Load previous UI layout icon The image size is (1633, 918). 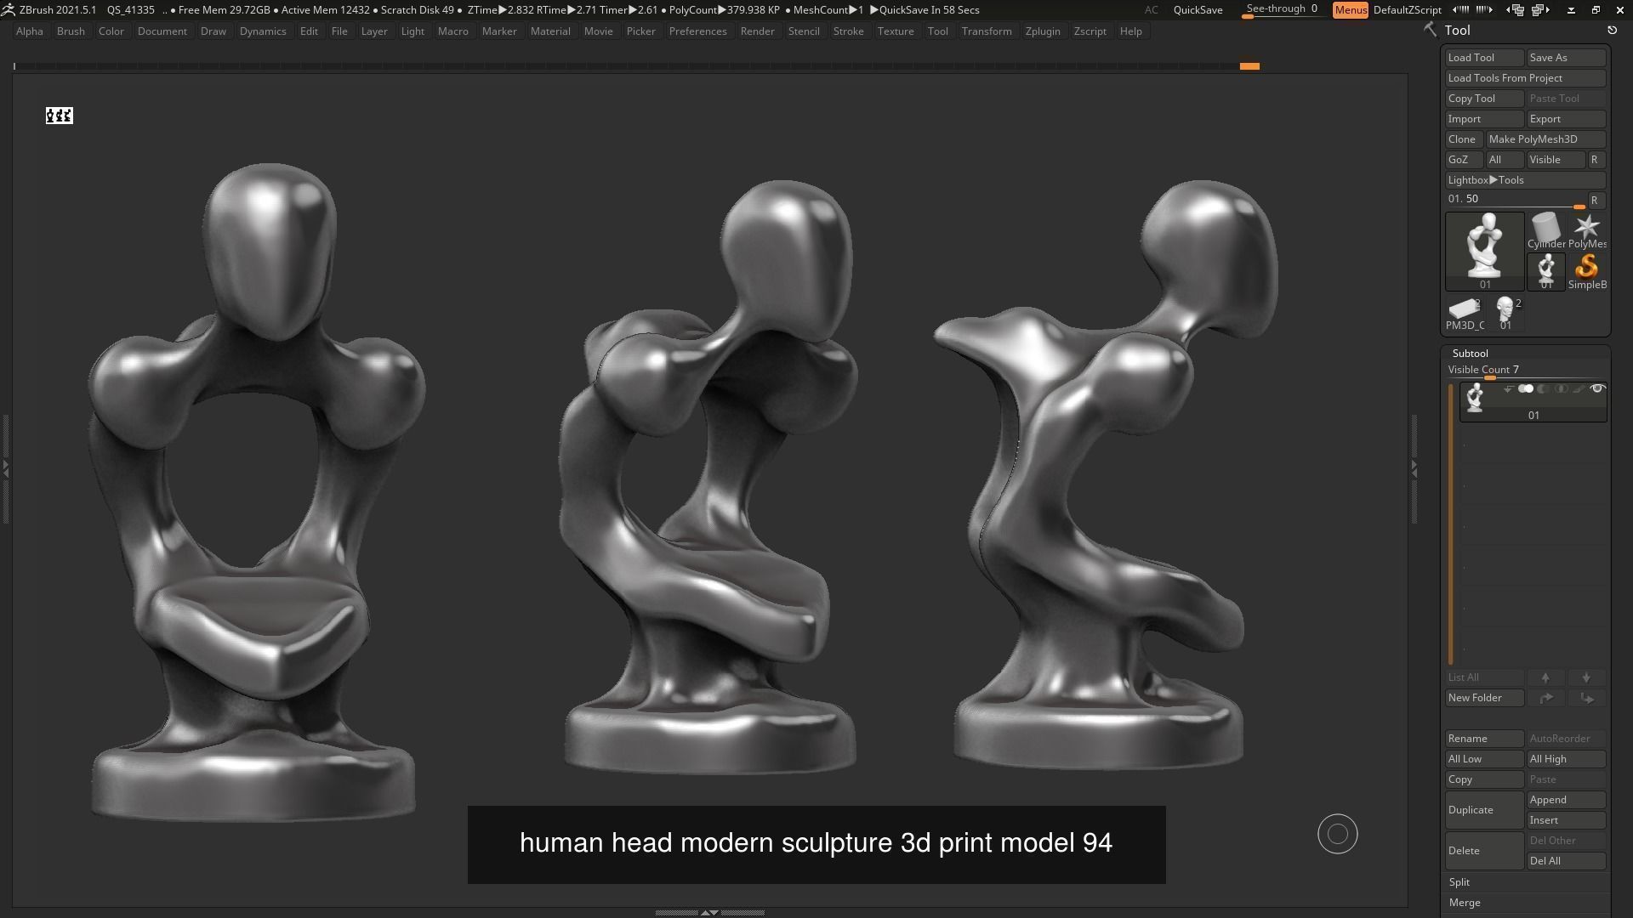(x=1516, y=10)
